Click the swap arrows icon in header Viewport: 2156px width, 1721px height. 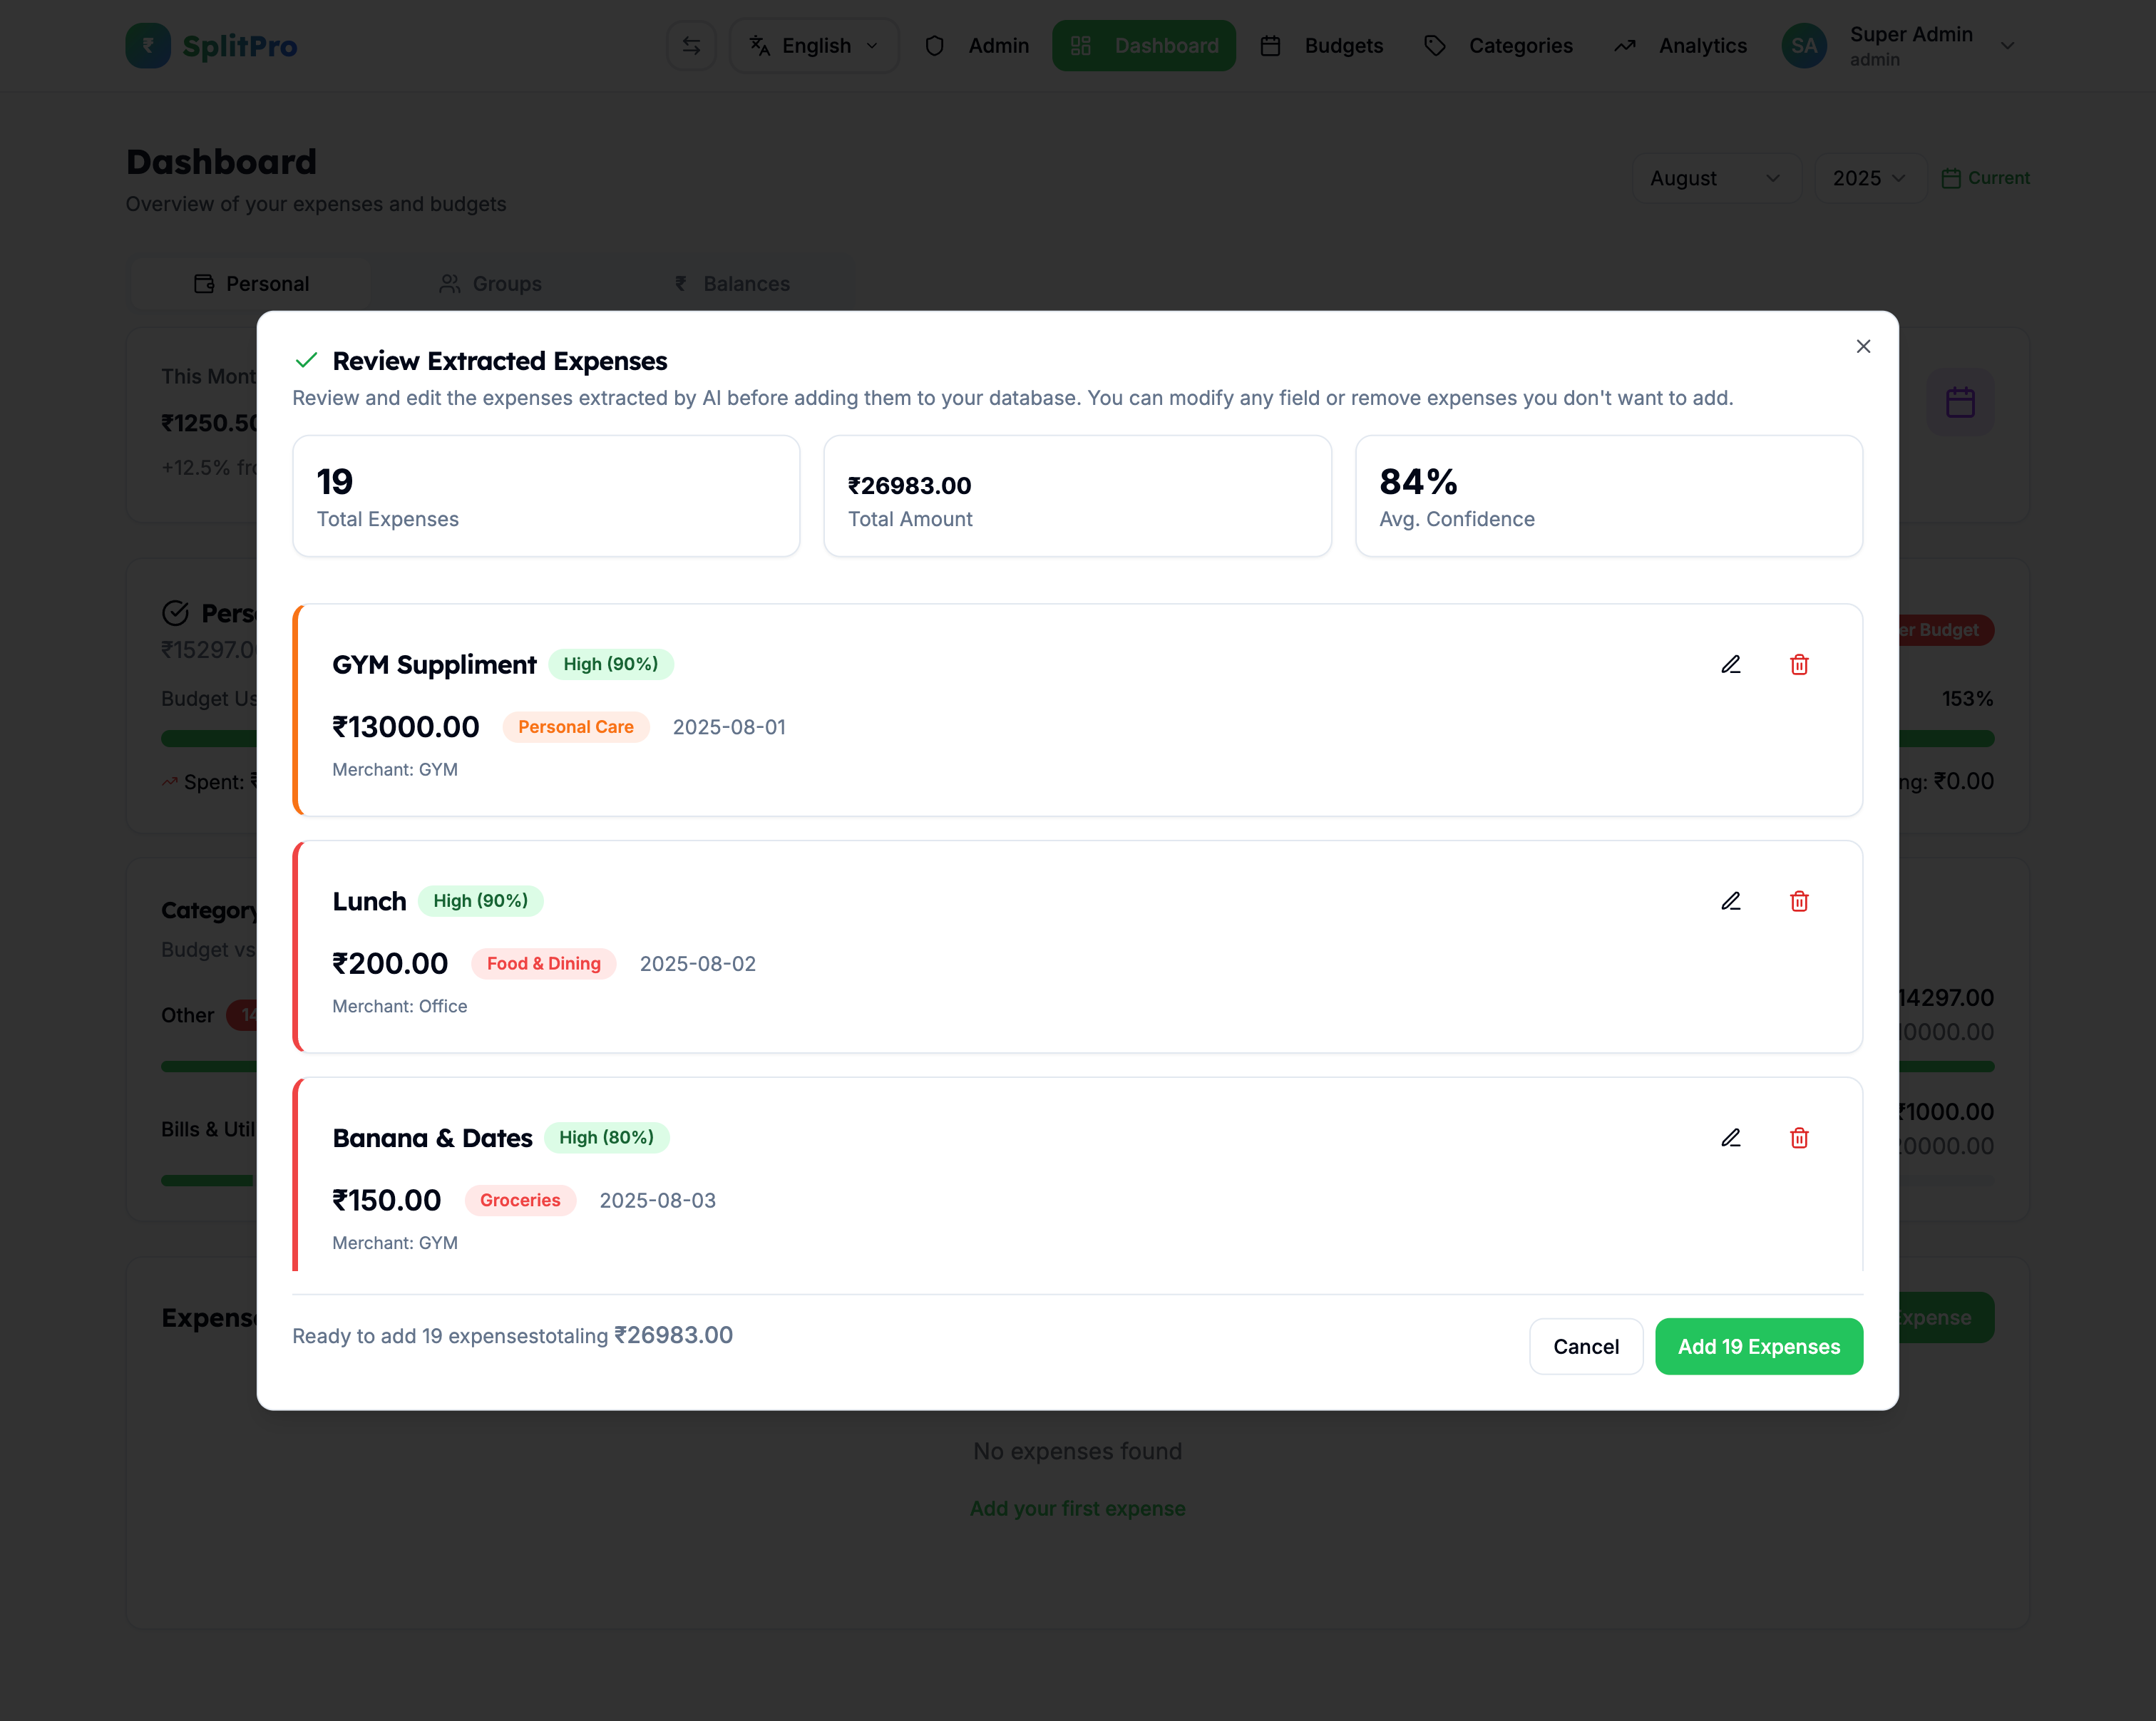(x=691, y=46)
